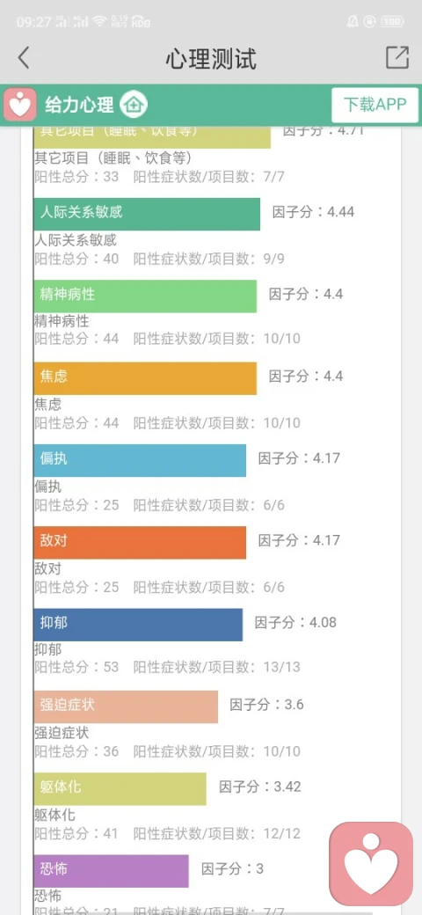422x915 pixels.
Task: Click the 给力心理 heart logo icon
Action: 20,105
